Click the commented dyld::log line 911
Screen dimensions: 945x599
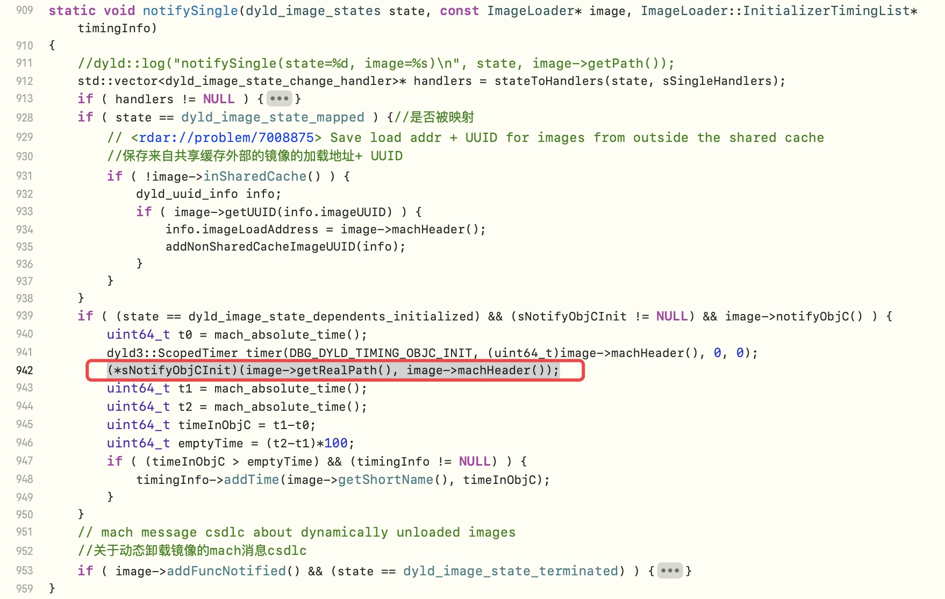coord(376,63)
